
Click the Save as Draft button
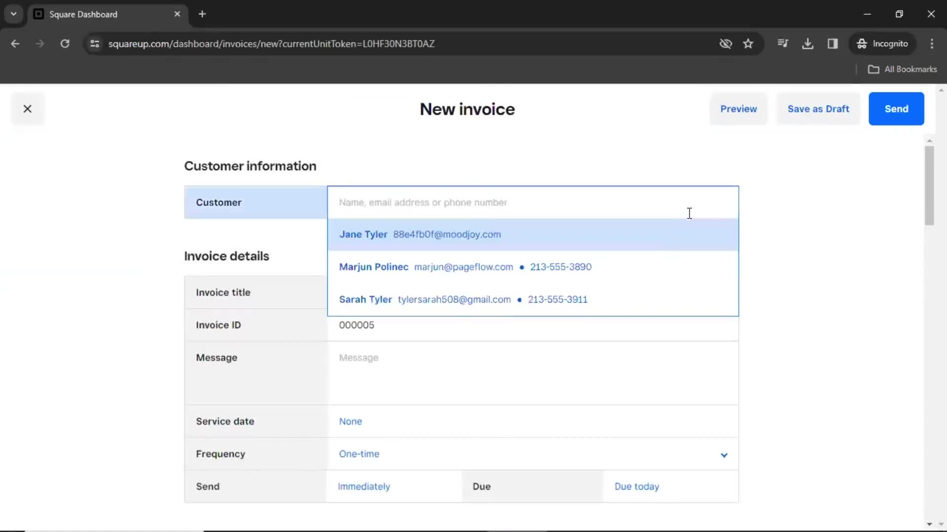818,108
